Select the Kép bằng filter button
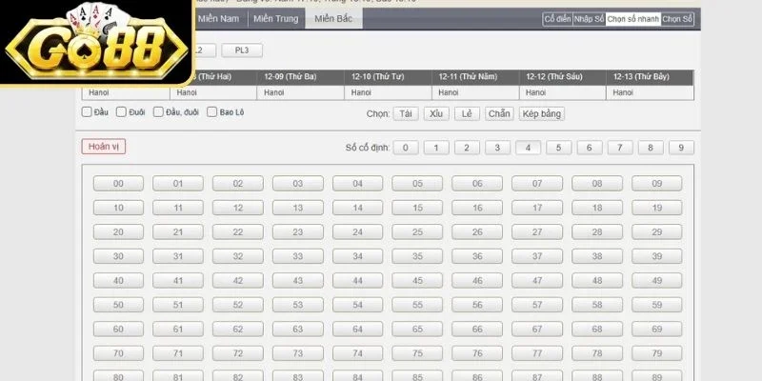This screenshot has height=381, width=762. click(542, 113)
